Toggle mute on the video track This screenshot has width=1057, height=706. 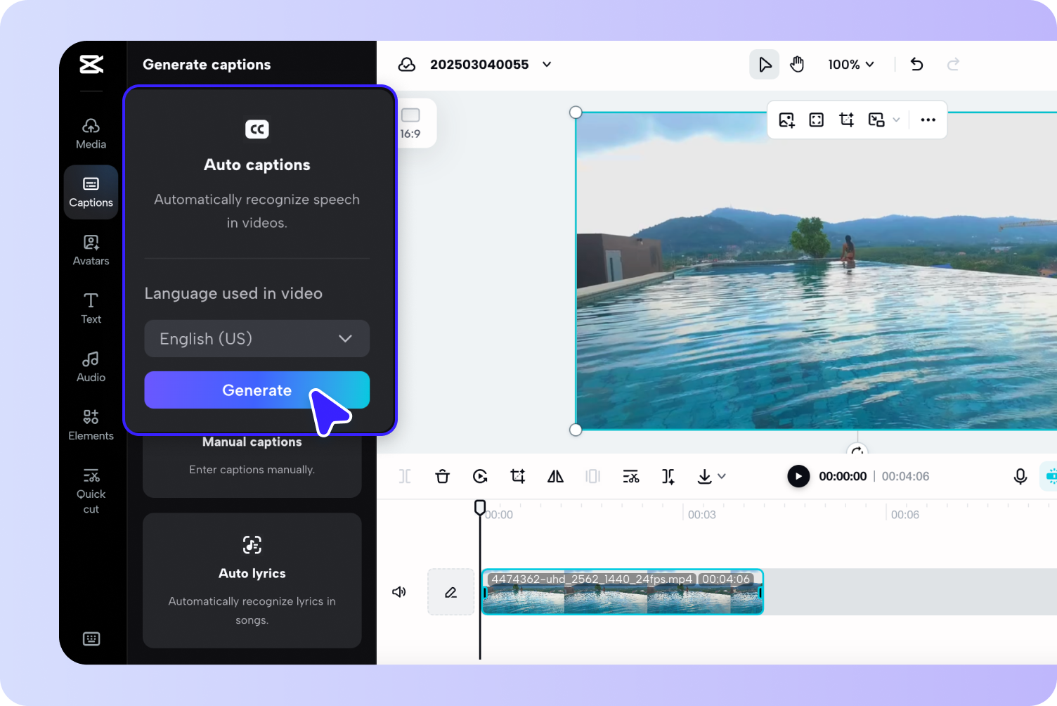click(x=398, y=591)
